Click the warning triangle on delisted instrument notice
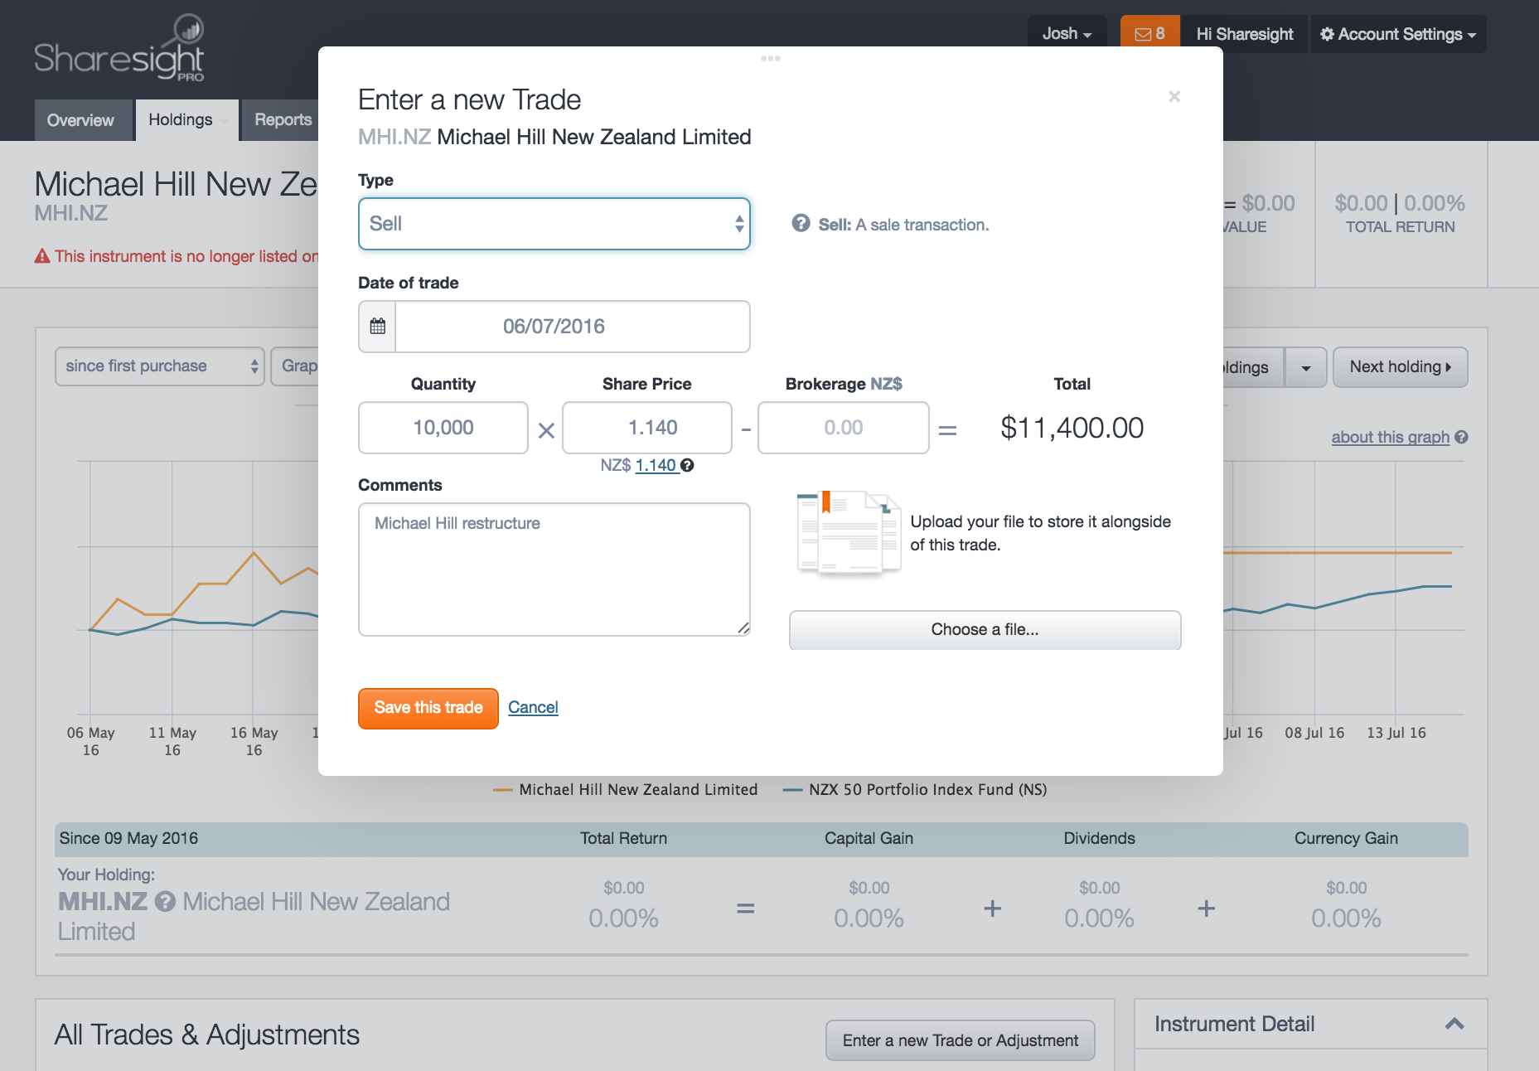Screen dimensions: 1539x1071 point(41,255)
